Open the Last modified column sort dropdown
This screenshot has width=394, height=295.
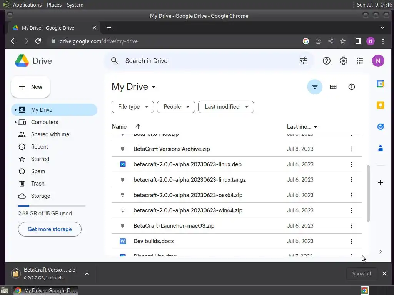pyautogui.click(x=316, y=127)
